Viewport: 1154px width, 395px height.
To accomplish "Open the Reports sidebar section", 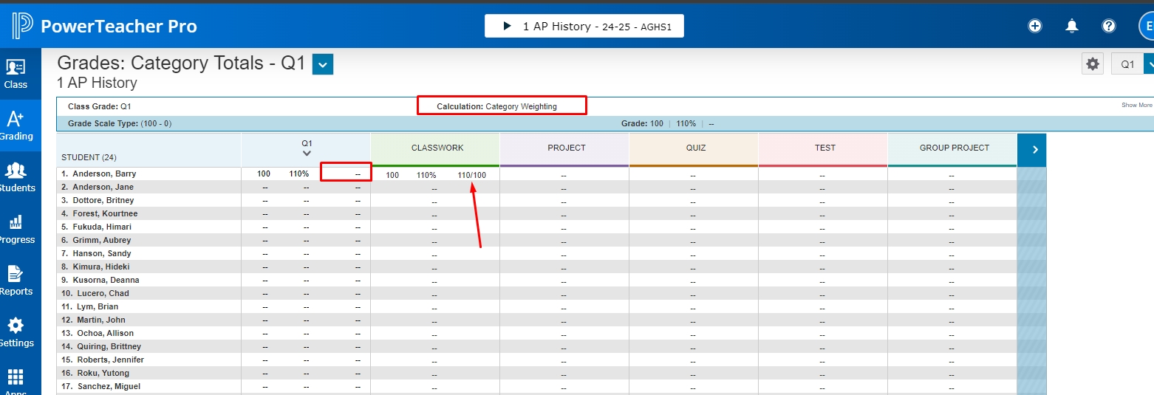I will point(16,281).
